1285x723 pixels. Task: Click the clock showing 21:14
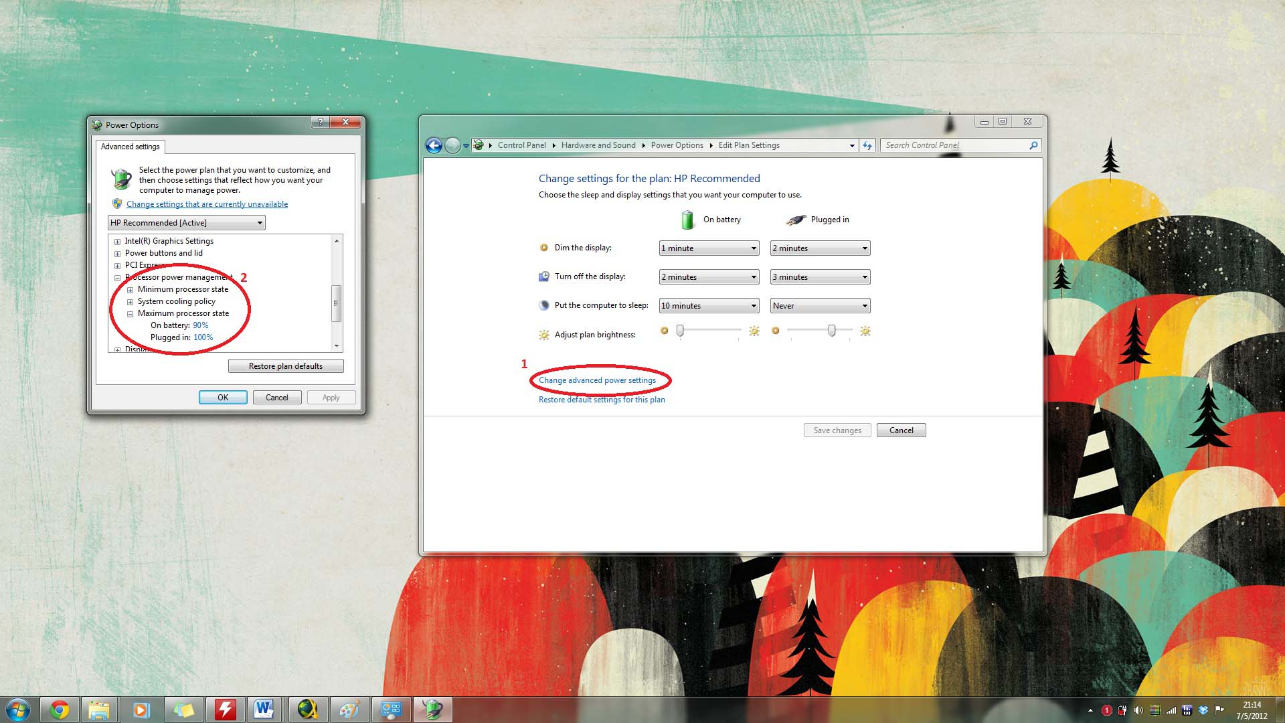[x=1252, y=705]
